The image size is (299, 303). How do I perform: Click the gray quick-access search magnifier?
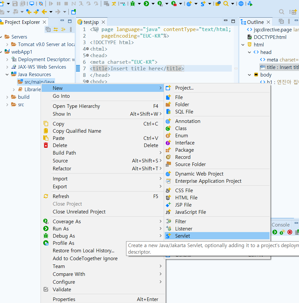[282, 12]
